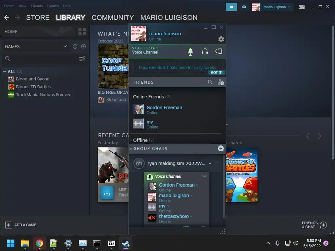Leave the voice channel

pyautogui.click(x=218, y=51)
